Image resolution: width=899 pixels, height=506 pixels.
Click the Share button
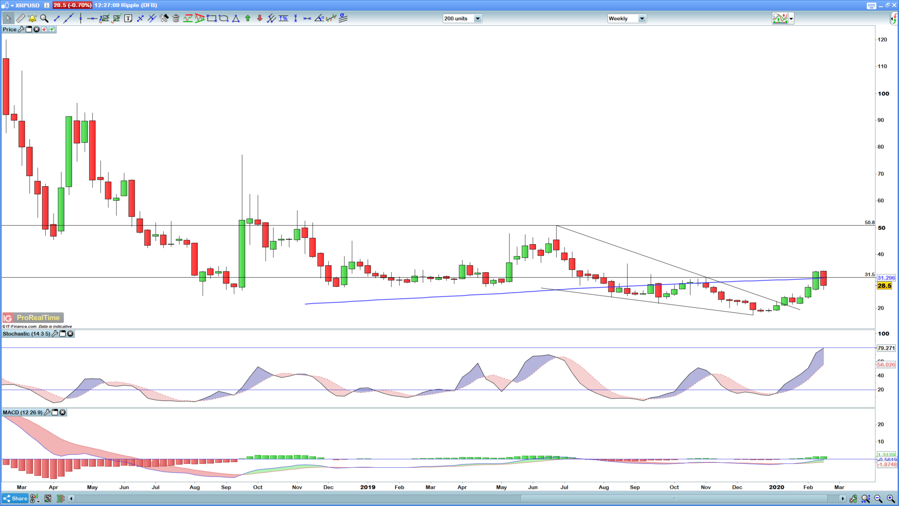pos(15,499)
